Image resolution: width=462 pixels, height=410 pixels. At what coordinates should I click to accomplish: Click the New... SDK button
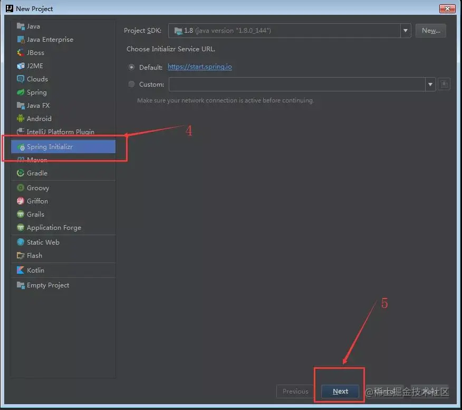click(431, 31)
